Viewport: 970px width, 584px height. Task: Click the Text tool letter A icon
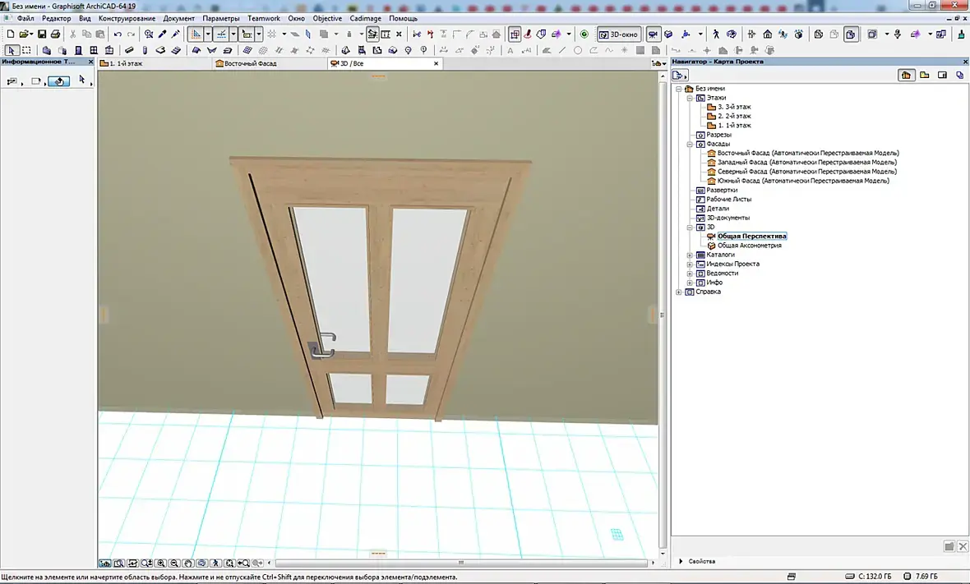(x=510, y=50)
